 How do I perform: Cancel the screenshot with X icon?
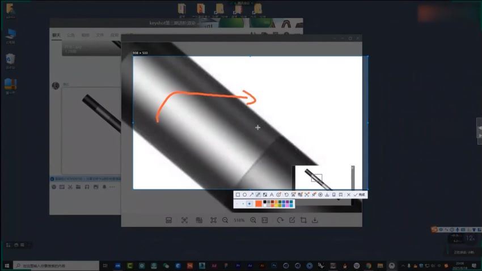348,194
